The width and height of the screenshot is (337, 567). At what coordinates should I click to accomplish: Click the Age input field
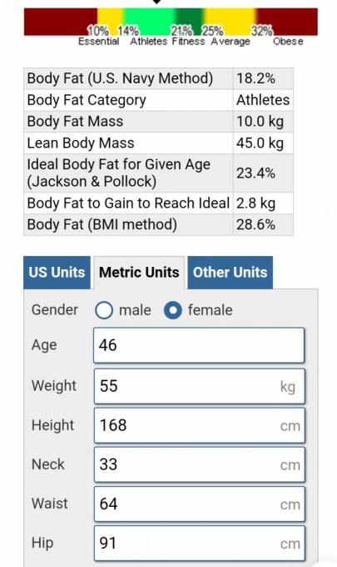(x=199, y=345)
